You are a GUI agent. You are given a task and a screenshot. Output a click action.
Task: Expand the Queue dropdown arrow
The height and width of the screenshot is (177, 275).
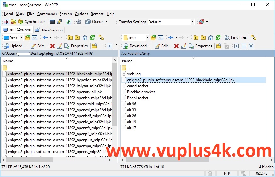tap(107, 22)
